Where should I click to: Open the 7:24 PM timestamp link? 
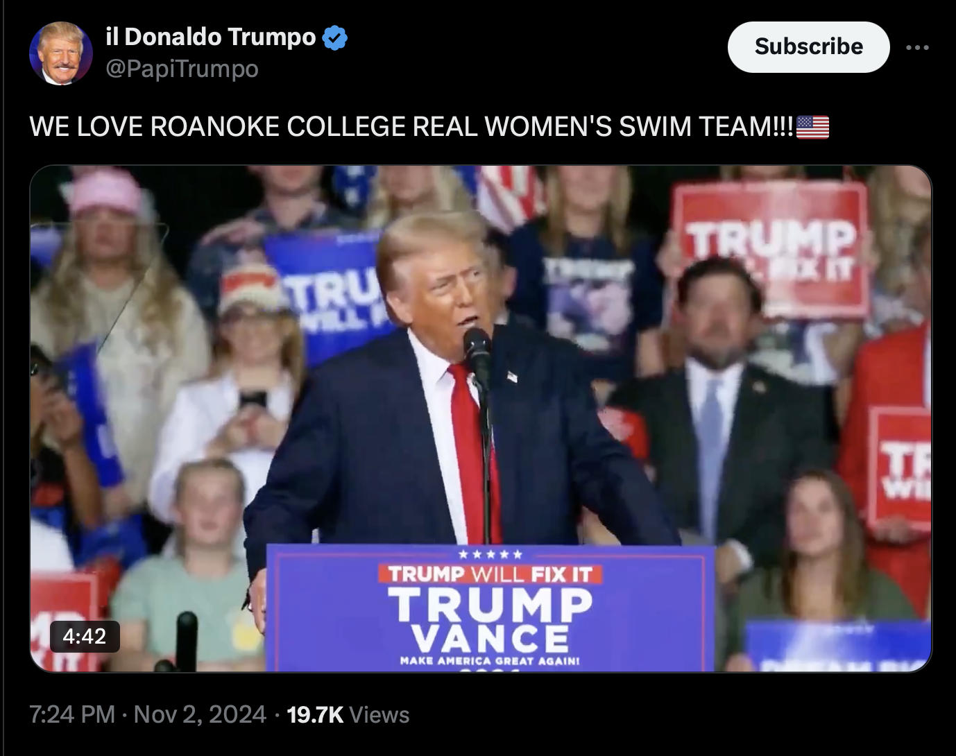(x=72, y=714)
